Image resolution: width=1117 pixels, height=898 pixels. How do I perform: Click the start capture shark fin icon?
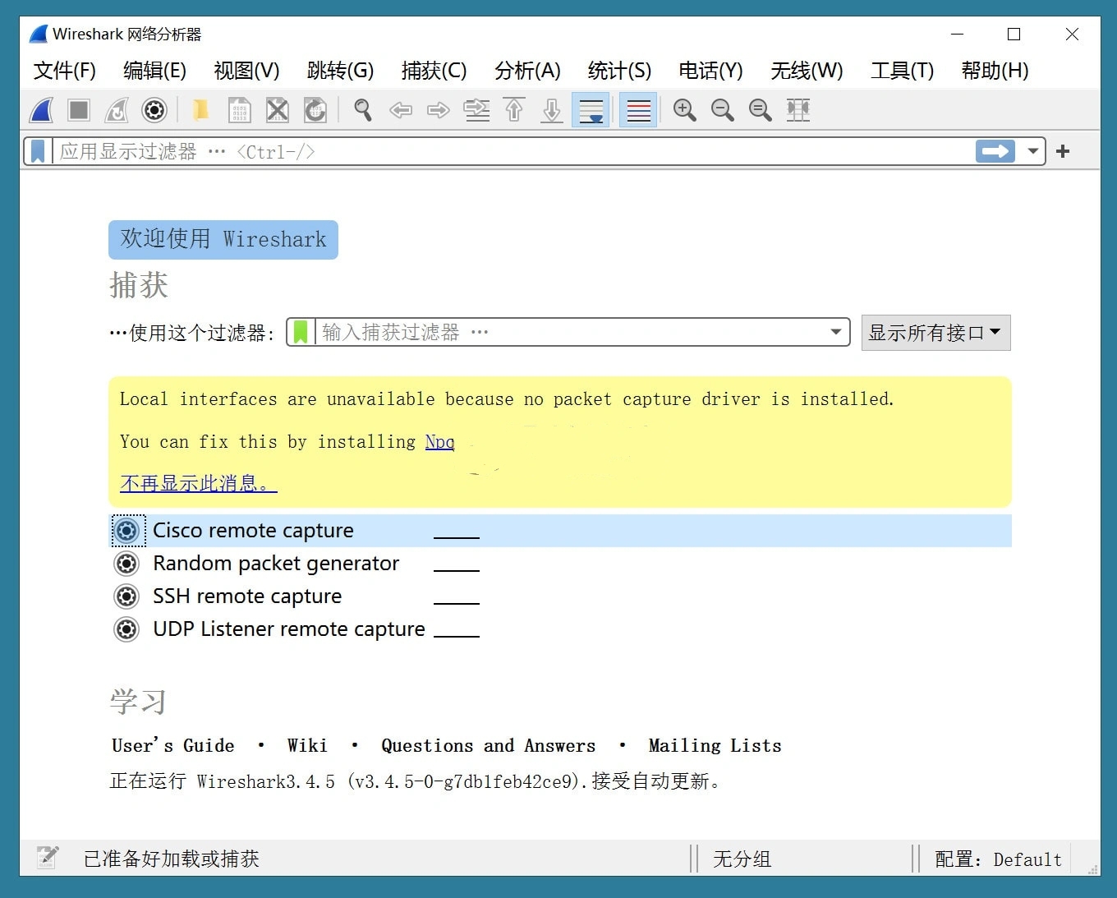point(41,110)
